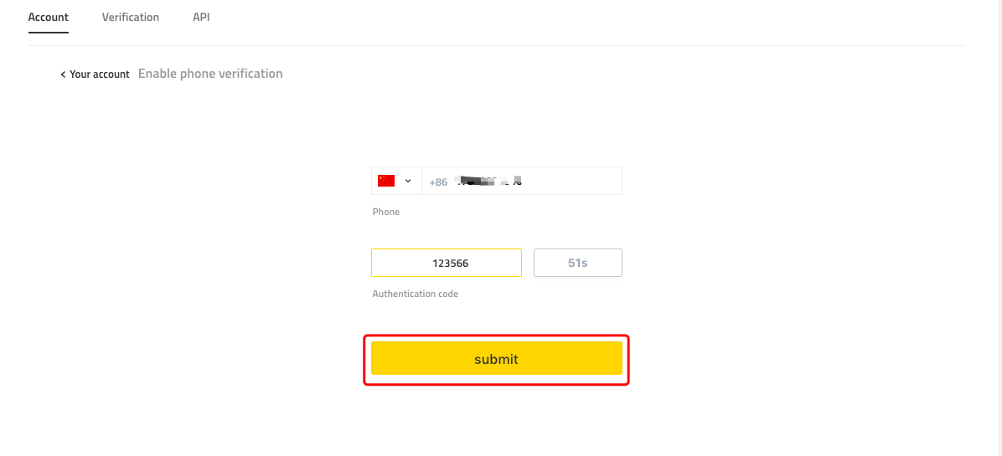
Task: Select the Account tab
Action: [x=48, y=18]
